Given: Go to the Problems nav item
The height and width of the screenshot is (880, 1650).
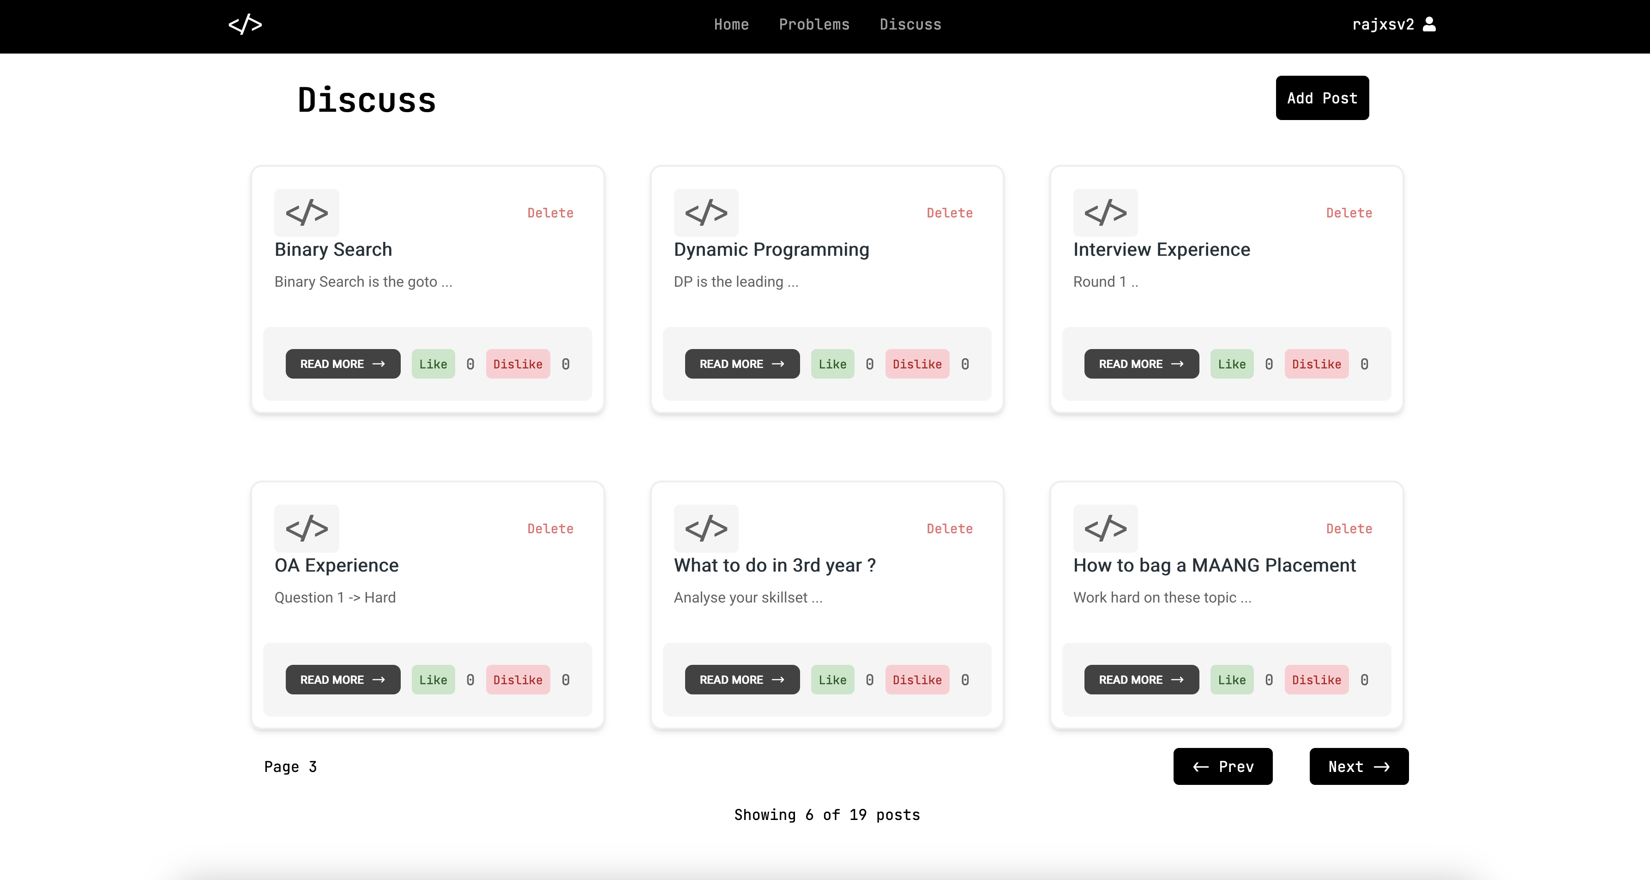Looking at the screenshot, I should click(x=813, y=24).
